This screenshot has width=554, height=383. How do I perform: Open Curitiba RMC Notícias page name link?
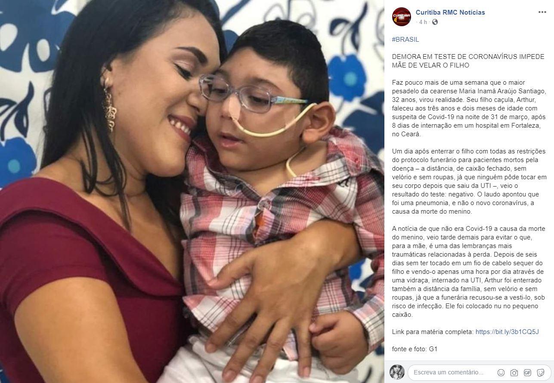click(x=450, y=12)
